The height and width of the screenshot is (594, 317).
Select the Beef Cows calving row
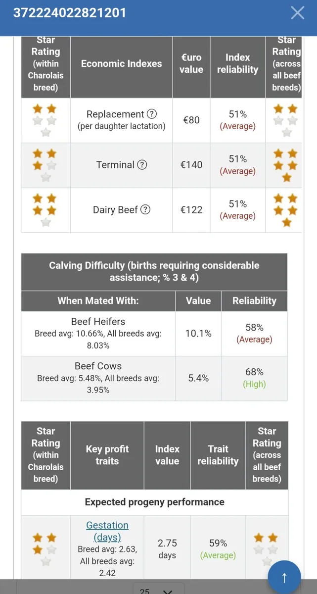coord(98,378)
